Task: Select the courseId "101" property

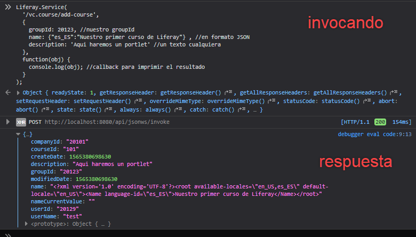Action: pyautogui.click(x=54, y=149)
